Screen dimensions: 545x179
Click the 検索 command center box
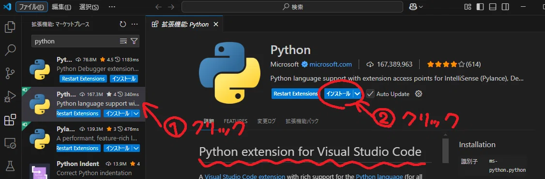click(x=292, y=7)
